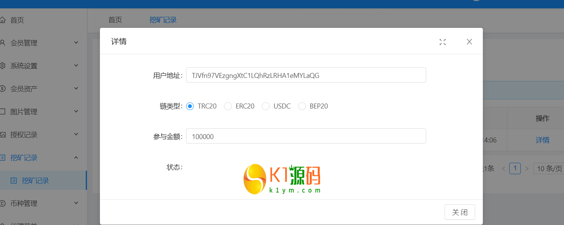Go to pagination page 1
The image size is (564, 225).
(x=515, y=168)
